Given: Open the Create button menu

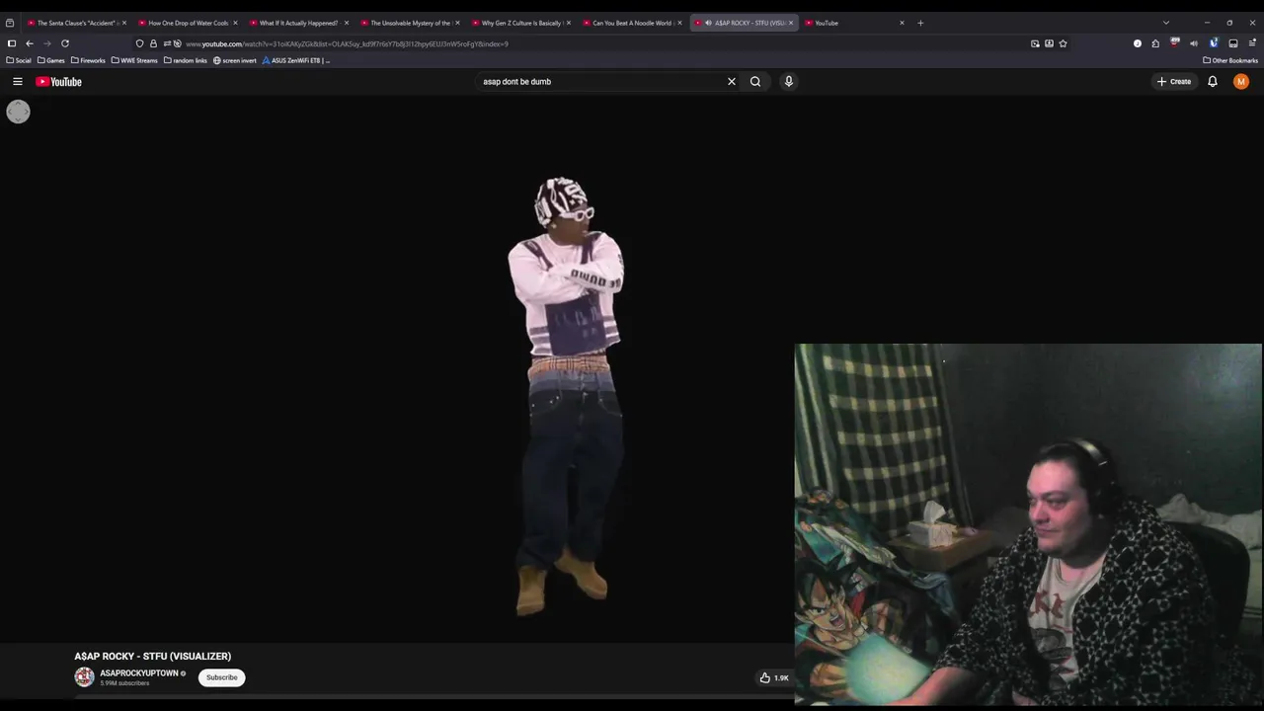Looking at the screenshot, I should (1174, 82).
